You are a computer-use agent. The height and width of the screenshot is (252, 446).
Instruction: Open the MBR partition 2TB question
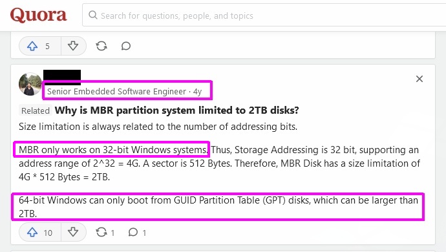click(176, 110)
